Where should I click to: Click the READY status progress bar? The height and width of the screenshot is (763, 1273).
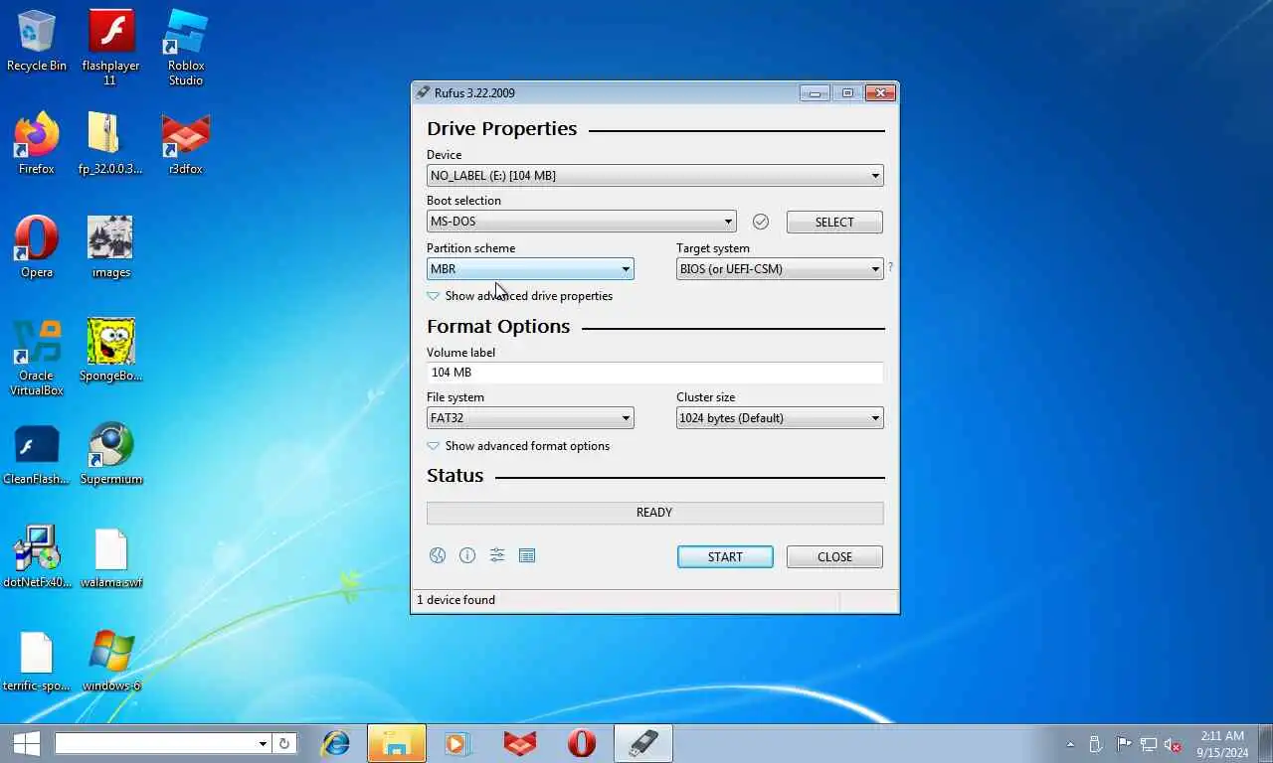(654, 513)
